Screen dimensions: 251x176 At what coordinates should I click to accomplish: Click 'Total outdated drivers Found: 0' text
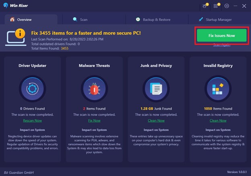click(56, 44)
